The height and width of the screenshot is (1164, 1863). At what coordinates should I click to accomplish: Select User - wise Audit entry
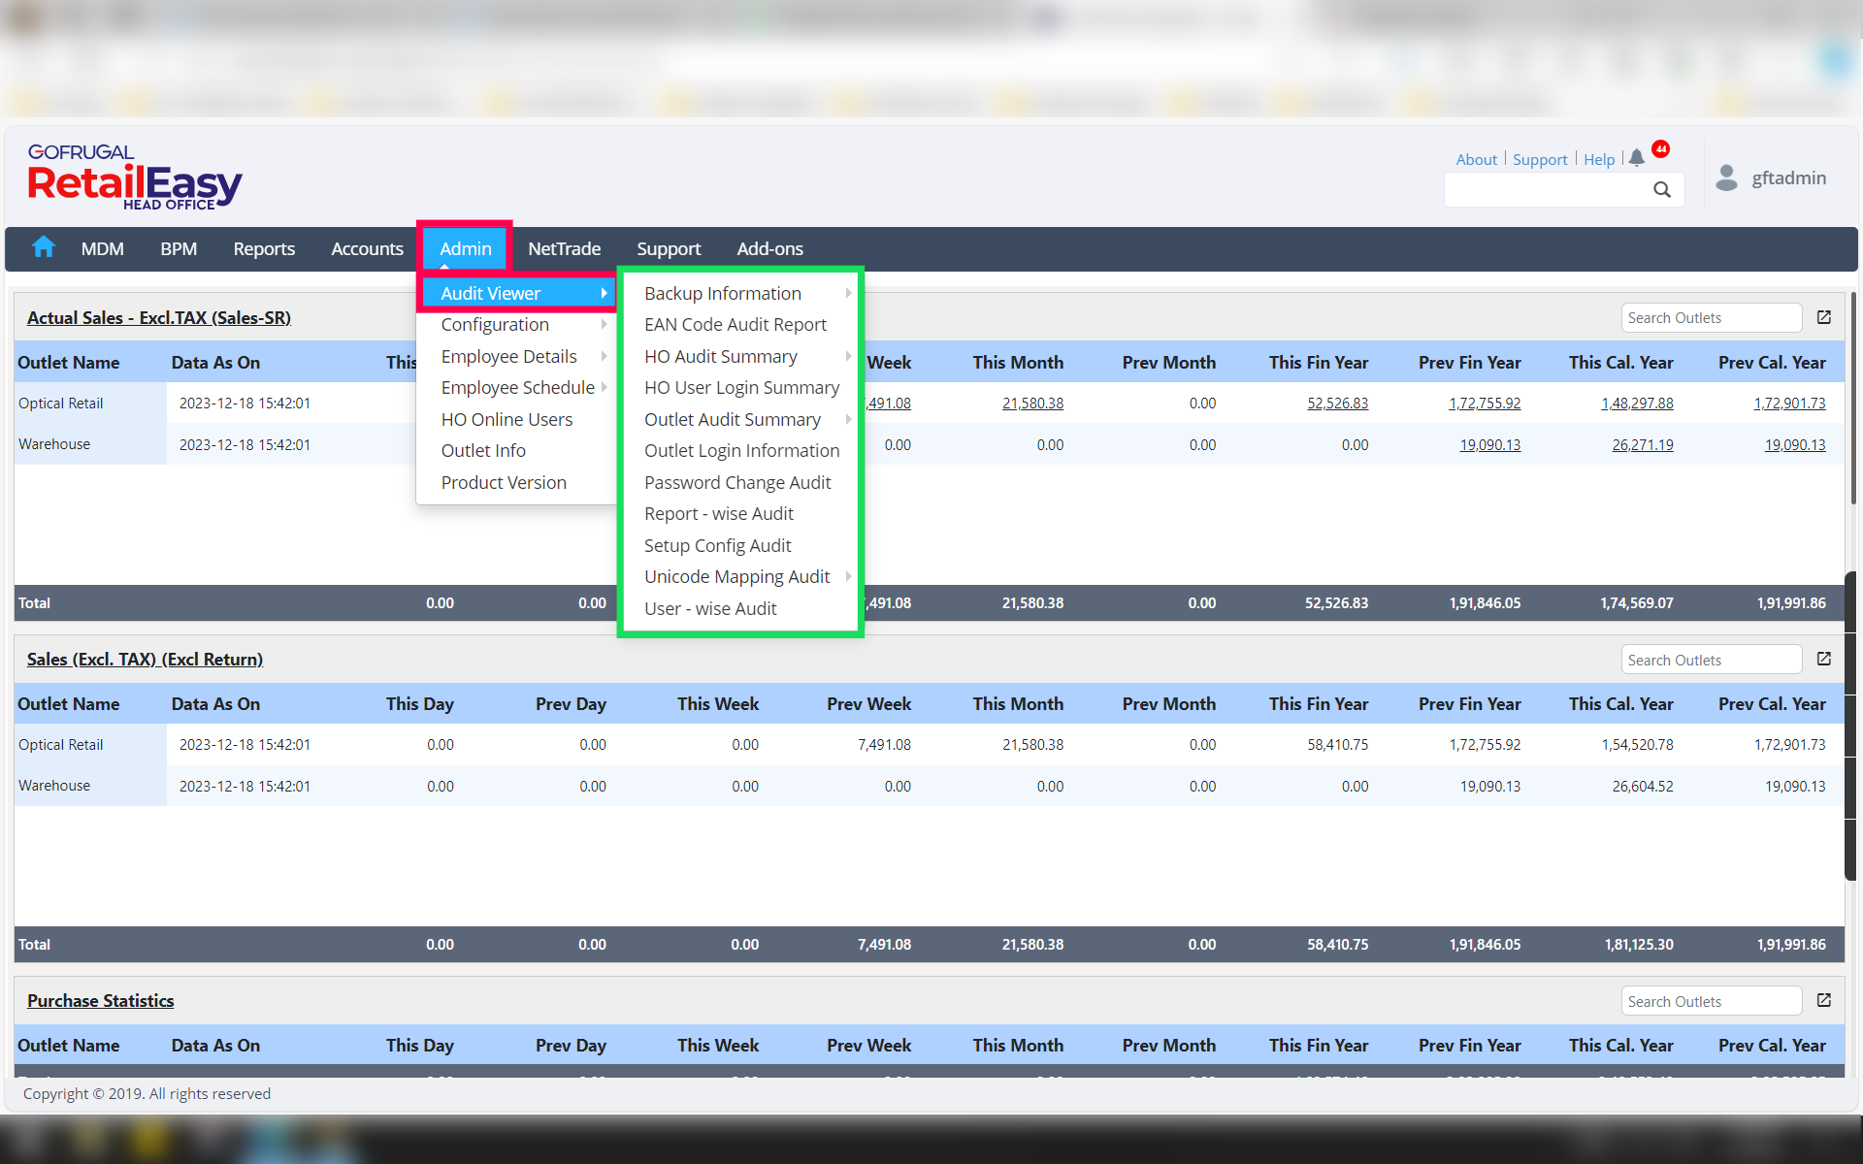coord(710,608)
